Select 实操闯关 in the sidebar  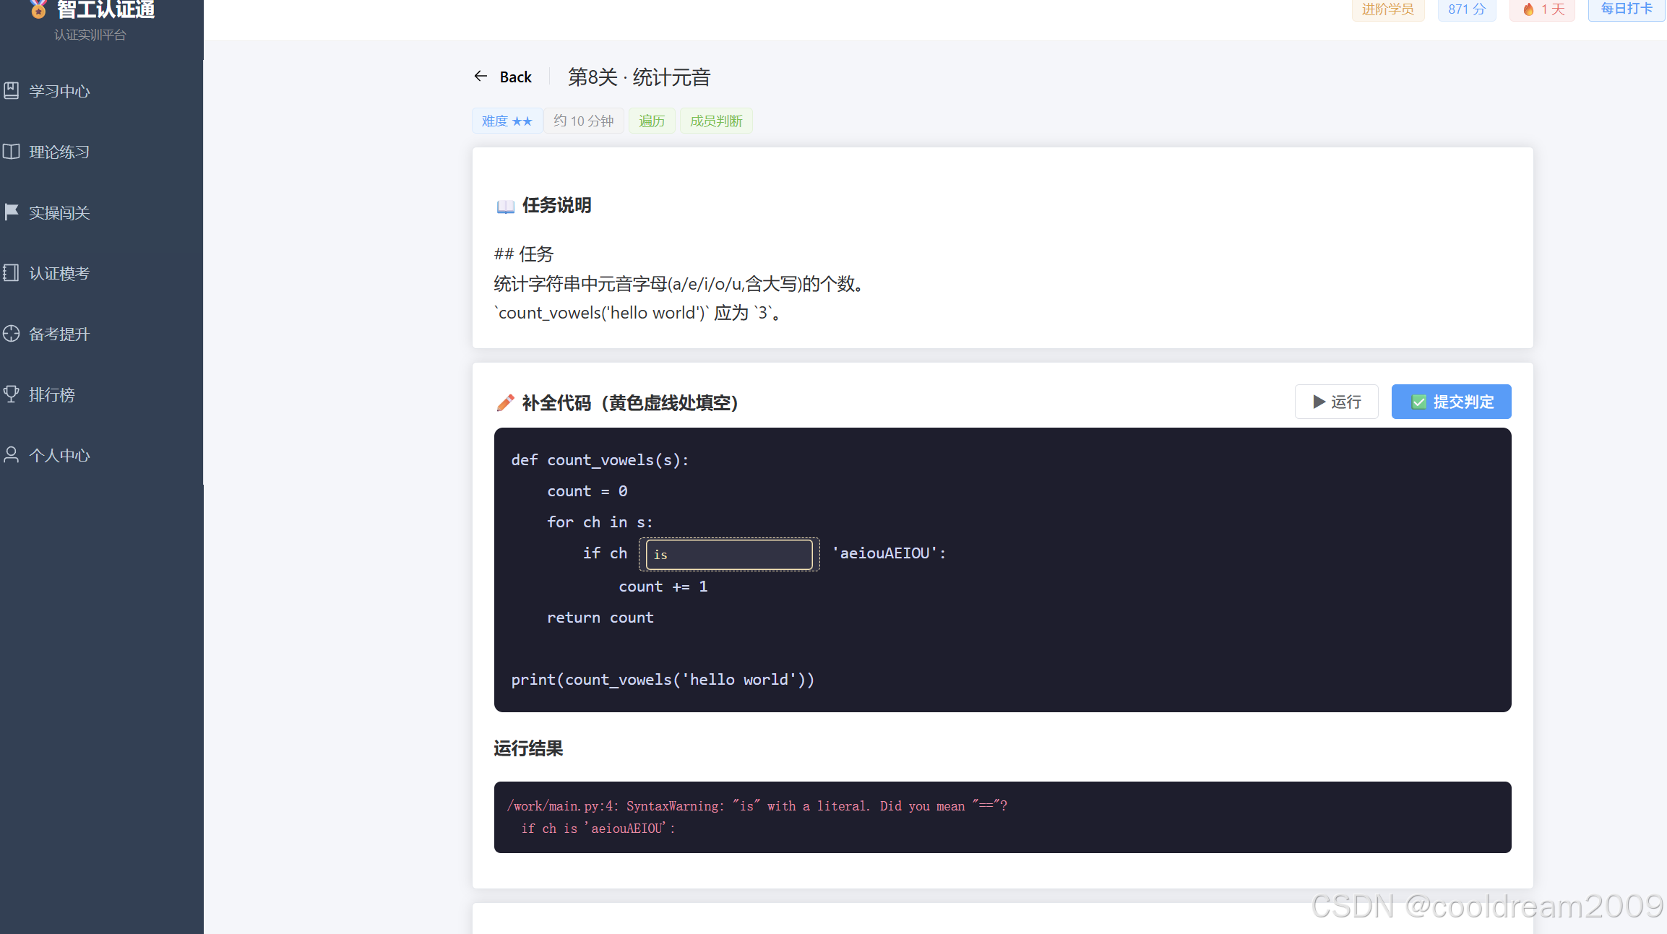pos(102,212)
